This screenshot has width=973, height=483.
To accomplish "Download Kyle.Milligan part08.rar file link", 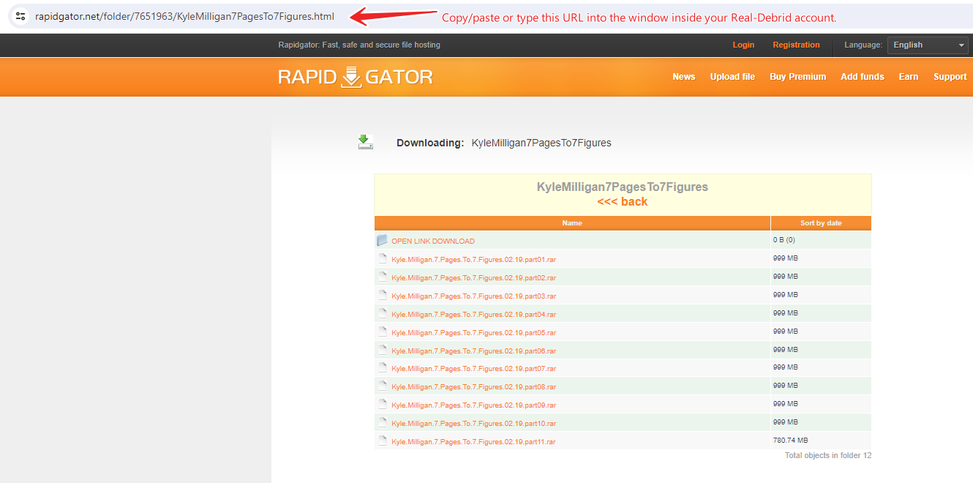I will tap(473, 387).
